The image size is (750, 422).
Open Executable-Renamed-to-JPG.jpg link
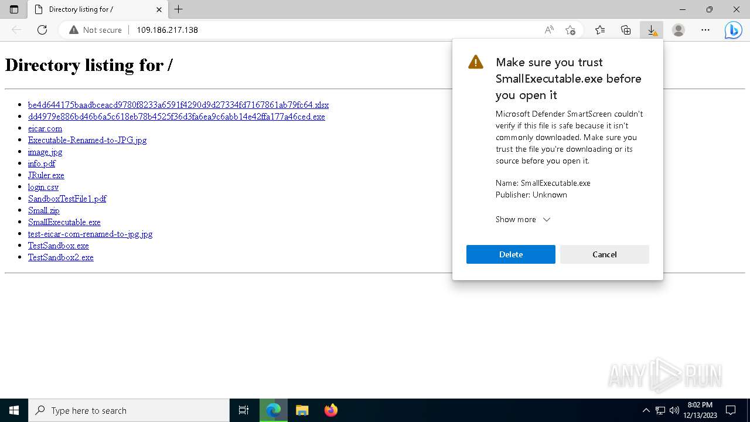[x=87, y=140]
